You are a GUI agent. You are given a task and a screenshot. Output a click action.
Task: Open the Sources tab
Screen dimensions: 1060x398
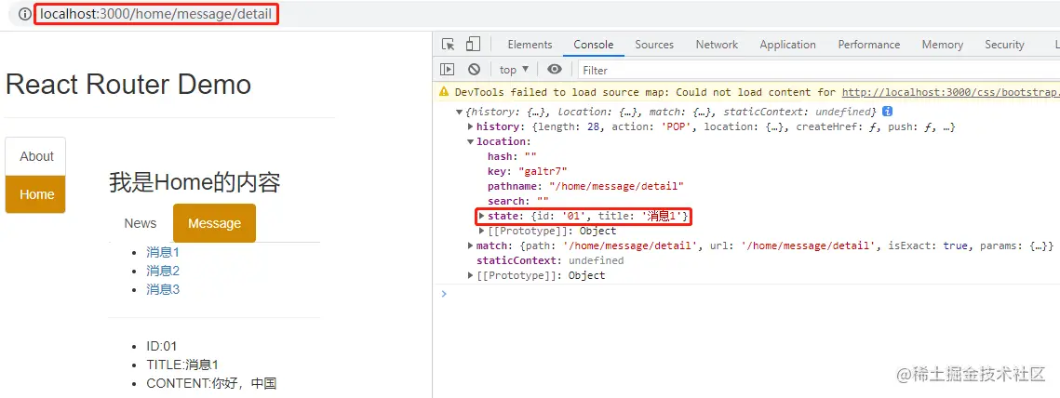click(x=654, y=45)
